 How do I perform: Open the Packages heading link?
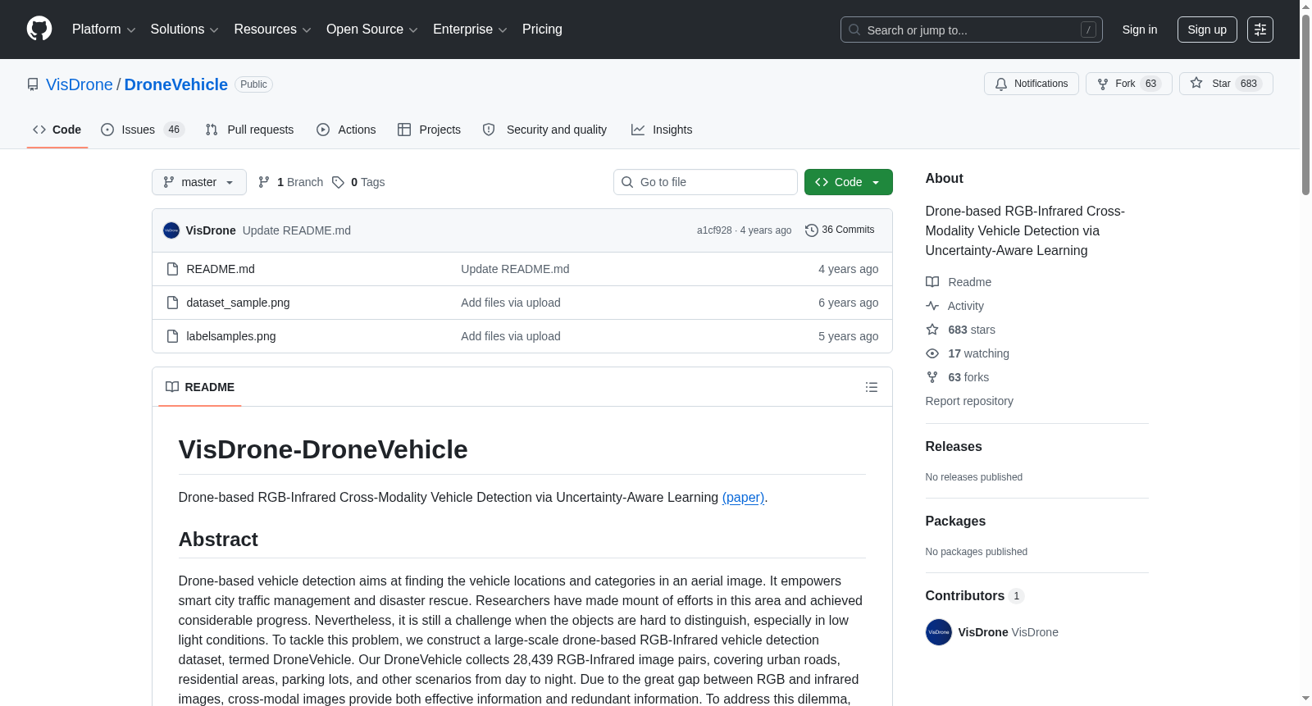tap(955, 522)
